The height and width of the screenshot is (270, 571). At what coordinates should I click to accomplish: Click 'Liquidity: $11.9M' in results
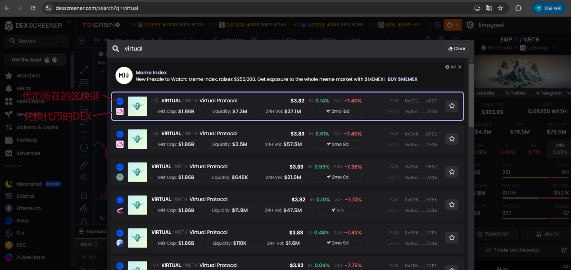pos(230,210)
